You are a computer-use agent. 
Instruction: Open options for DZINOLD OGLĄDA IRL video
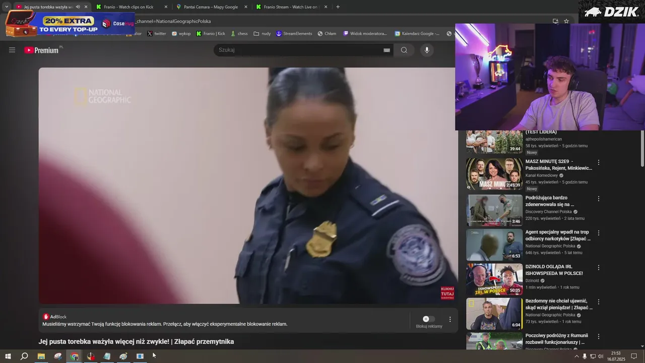(x=599, y=267)
